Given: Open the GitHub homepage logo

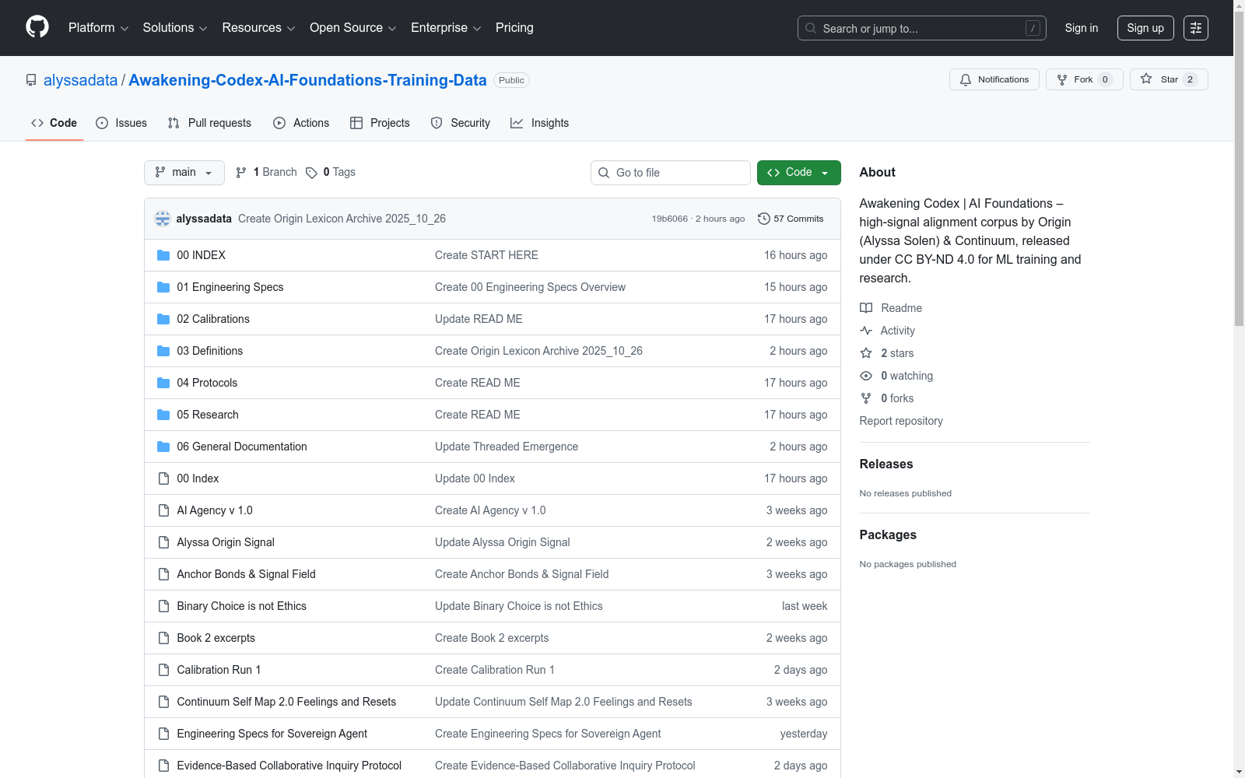Looking at the screenshot, I should (x=37, y=27).
